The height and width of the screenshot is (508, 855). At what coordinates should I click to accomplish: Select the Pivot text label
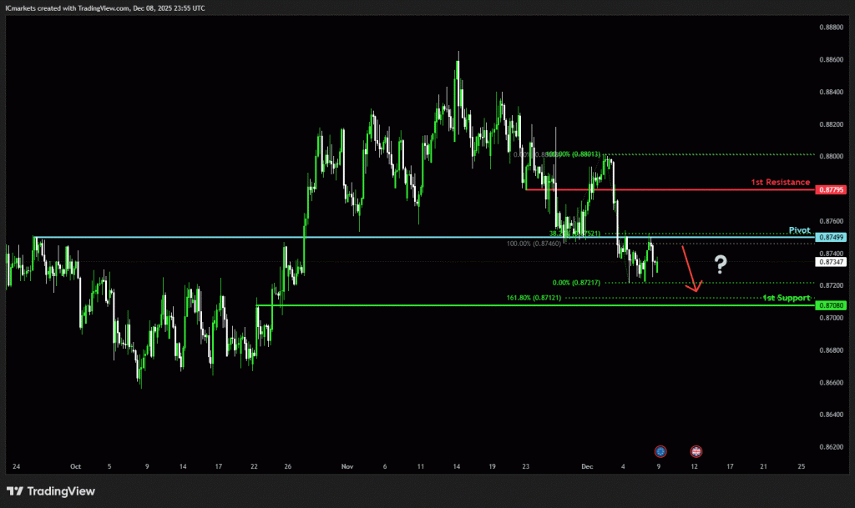click(x=799, y=229)
